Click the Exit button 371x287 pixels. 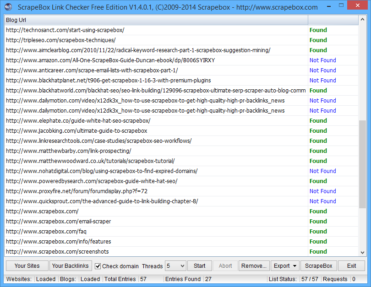point(351,266)
